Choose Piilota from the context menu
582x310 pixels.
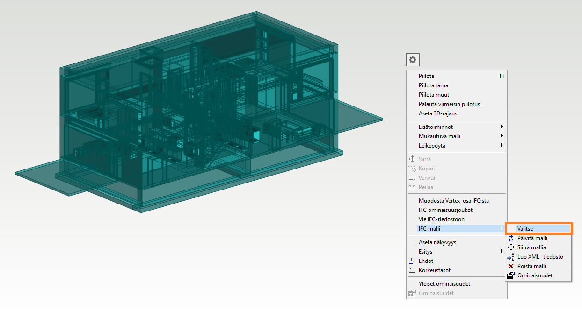tap(427, 76)
